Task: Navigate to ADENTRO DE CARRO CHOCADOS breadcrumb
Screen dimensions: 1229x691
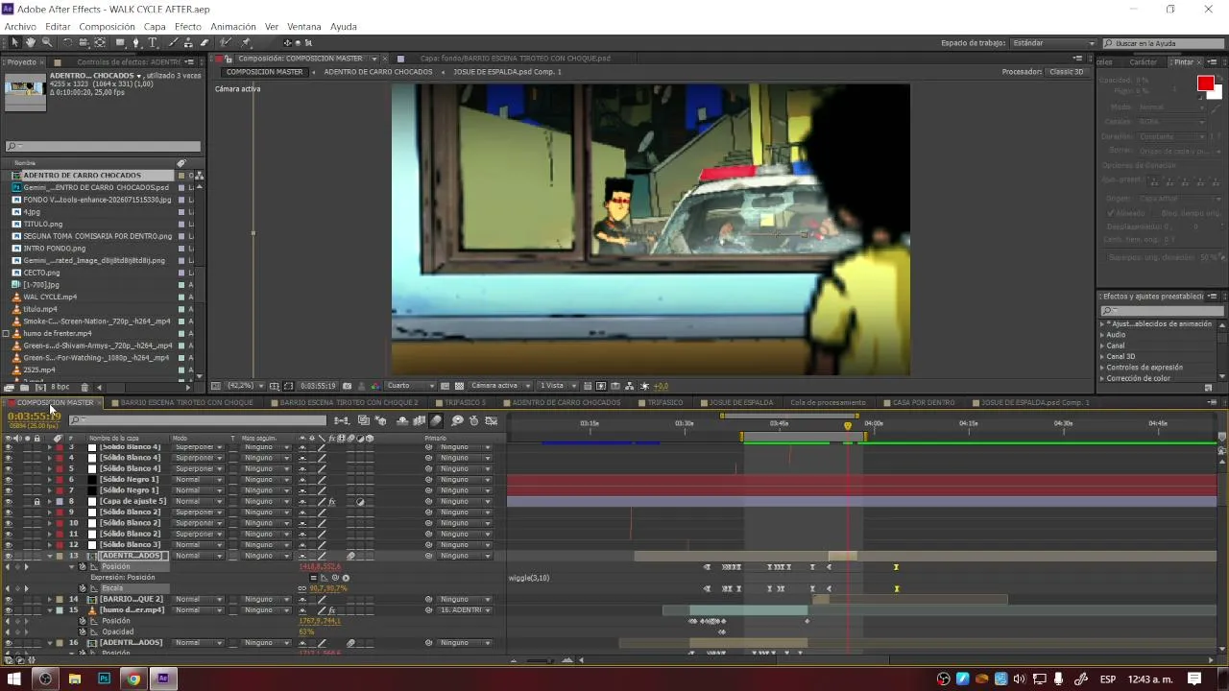Action: [x=378, y=72]
